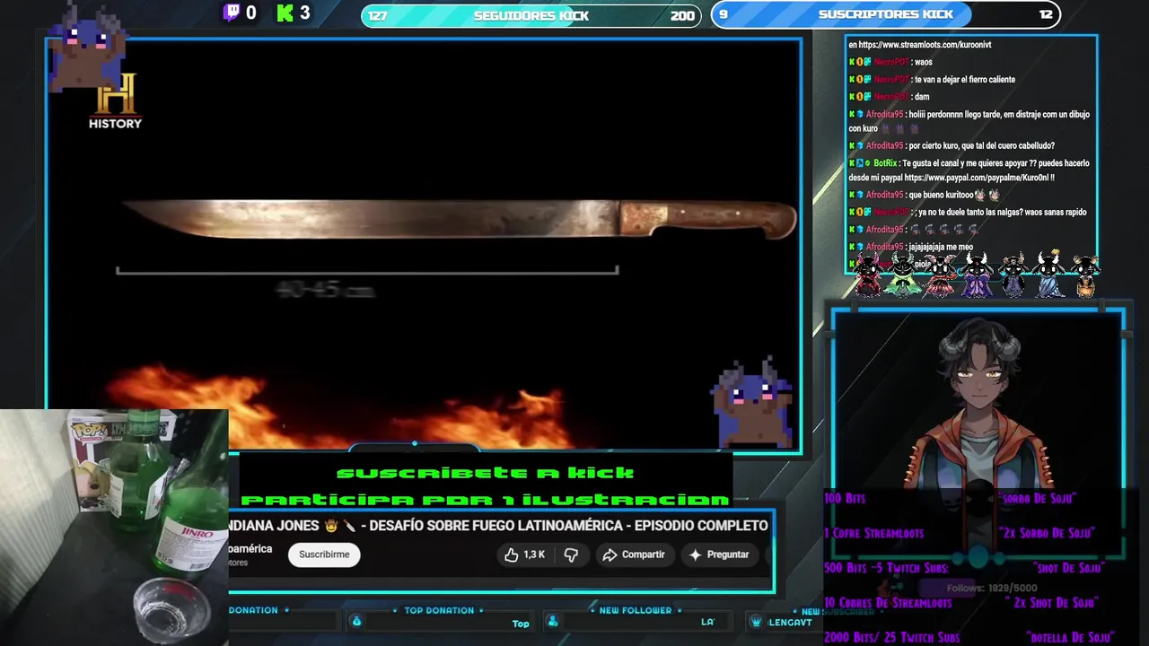
Task: Click the thumbs-down dislike icon
Action: click(x=571, y=554)
